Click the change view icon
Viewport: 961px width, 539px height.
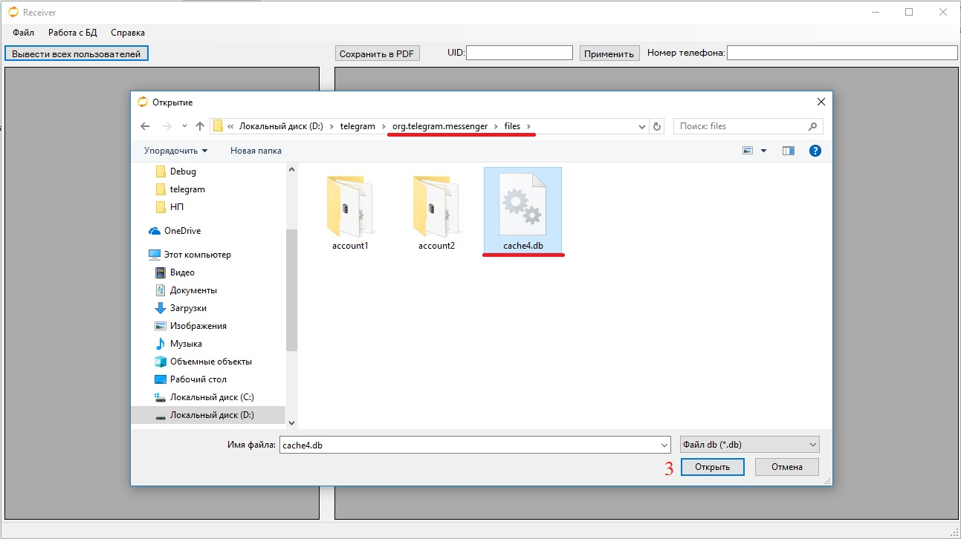click(748, 151)
